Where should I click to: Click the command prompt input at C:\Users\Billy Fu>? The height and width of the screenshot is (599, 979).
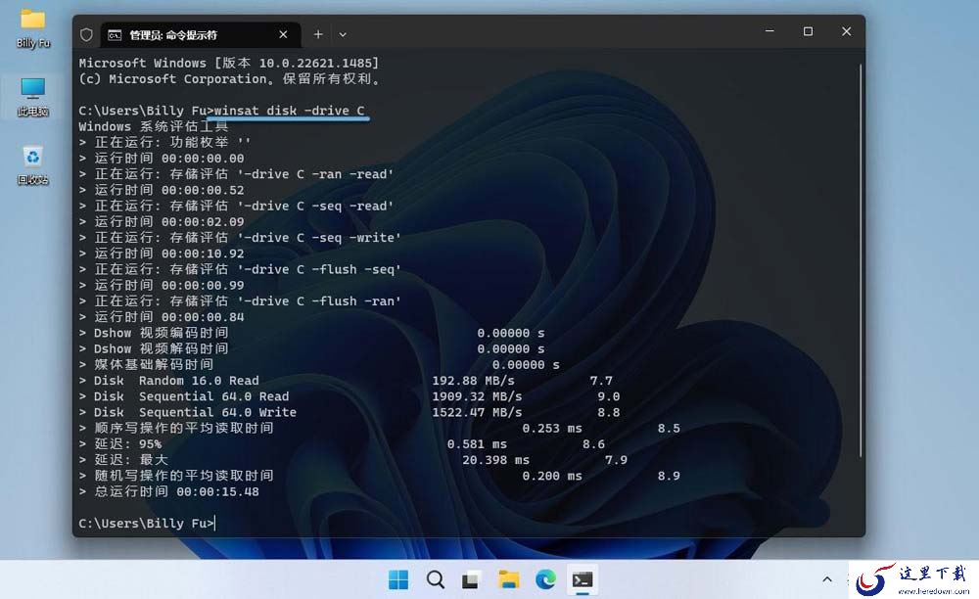(x=147, y=524)
